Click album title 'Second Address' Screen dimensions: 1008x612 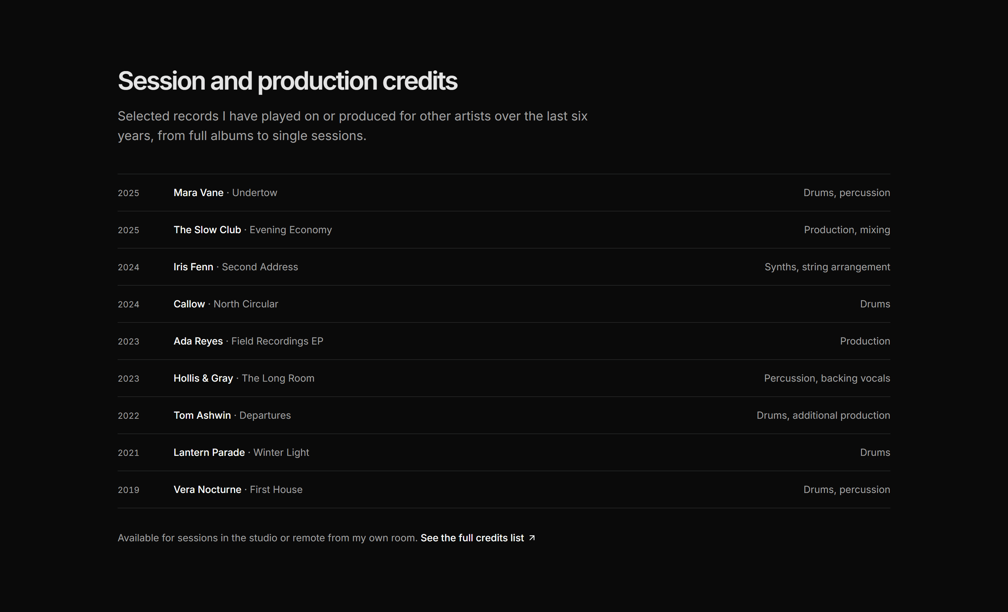pos(260,267)
